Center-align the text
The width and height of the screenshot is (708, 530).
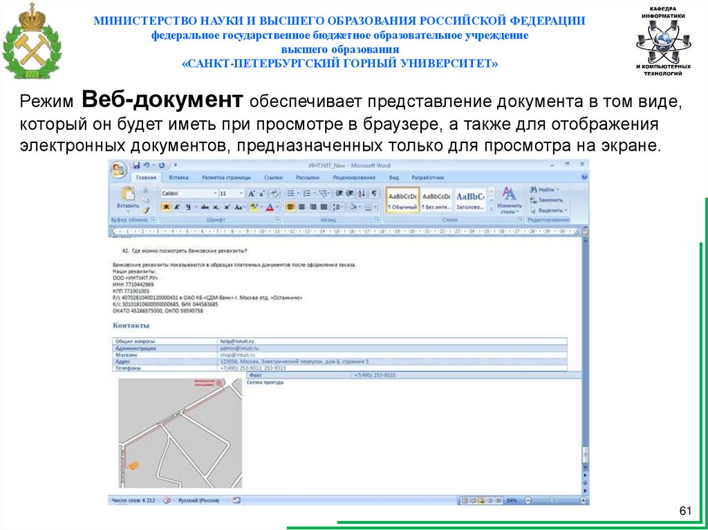pos(301,207)
